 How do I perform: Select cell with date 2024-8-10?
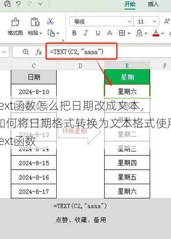click(34, 91)
